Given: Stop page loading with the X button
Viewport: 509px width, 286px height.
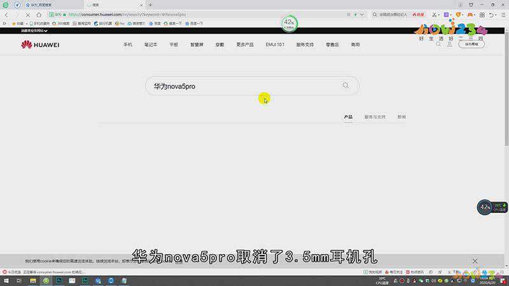Looking at the screenshot, I should pos(27,15).
